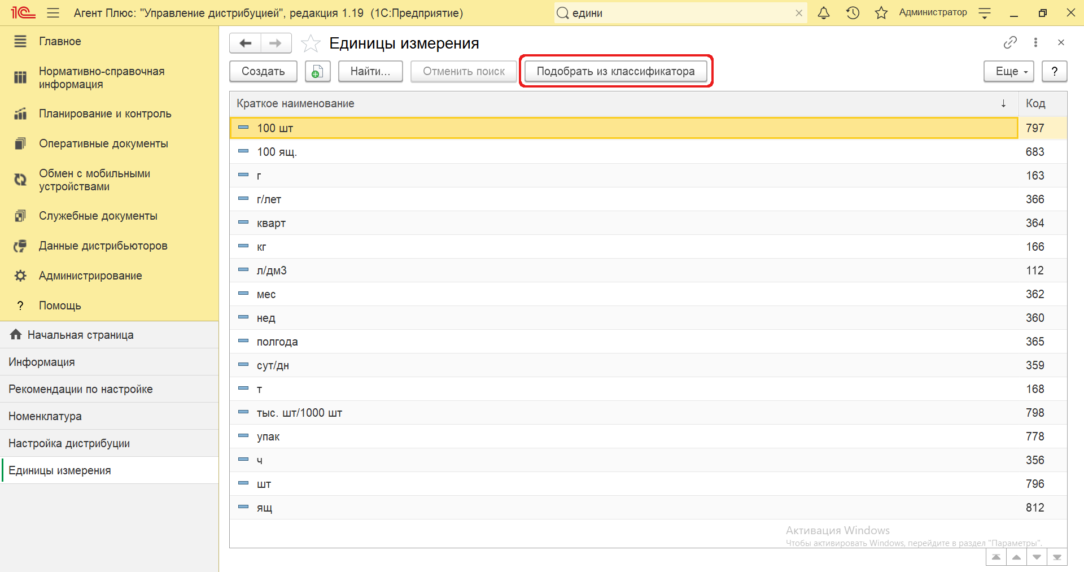Open notifications bell icon
The height and width of the screenshot is (572, 1084).
click(824, 13)
